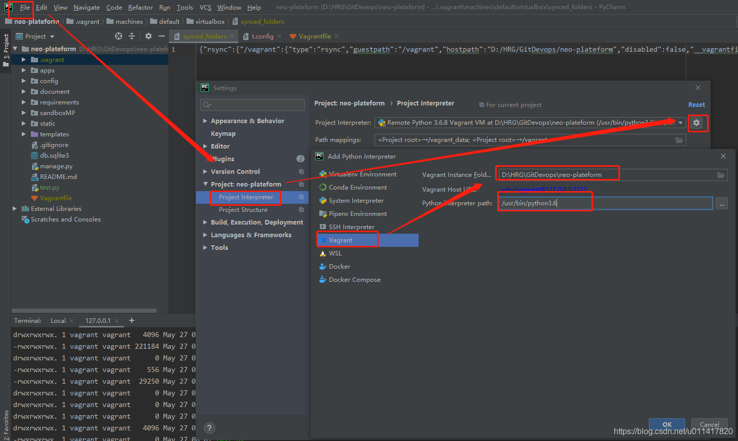Expand Build, Execution, Deployment settings
This screenshot has height=441, width=738.
(205, 222)
